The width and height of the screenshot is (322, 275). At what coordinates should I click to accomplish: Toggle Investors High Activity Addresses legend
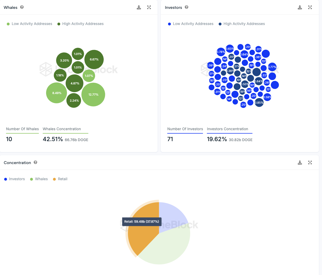pyautogui.click(x=242, y=24)
